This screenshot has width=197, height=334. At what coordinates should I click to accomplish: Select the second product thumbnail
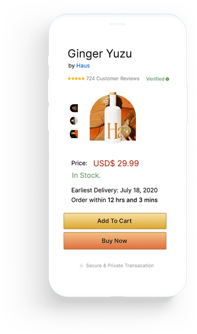(74, 121)
